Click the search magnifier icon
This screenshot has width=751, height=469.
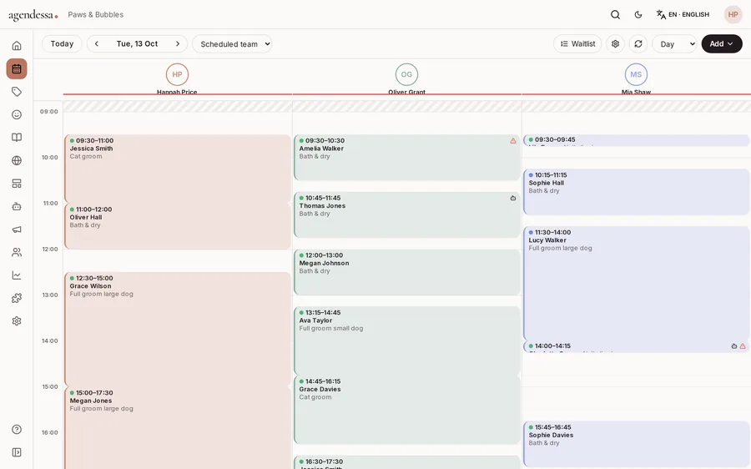(x=616, y=15)
